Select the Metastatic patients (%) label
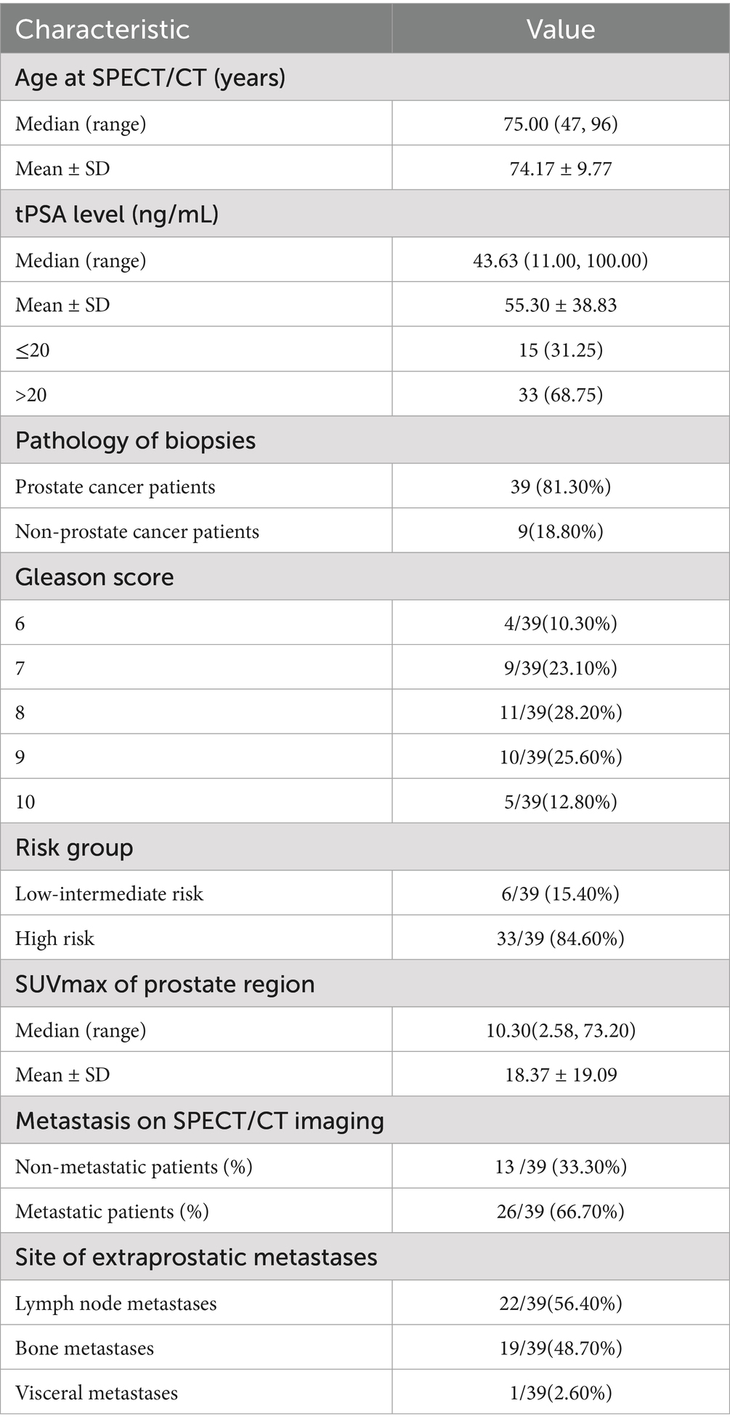Screen dimensions: 730x1427 point(112,1212)
